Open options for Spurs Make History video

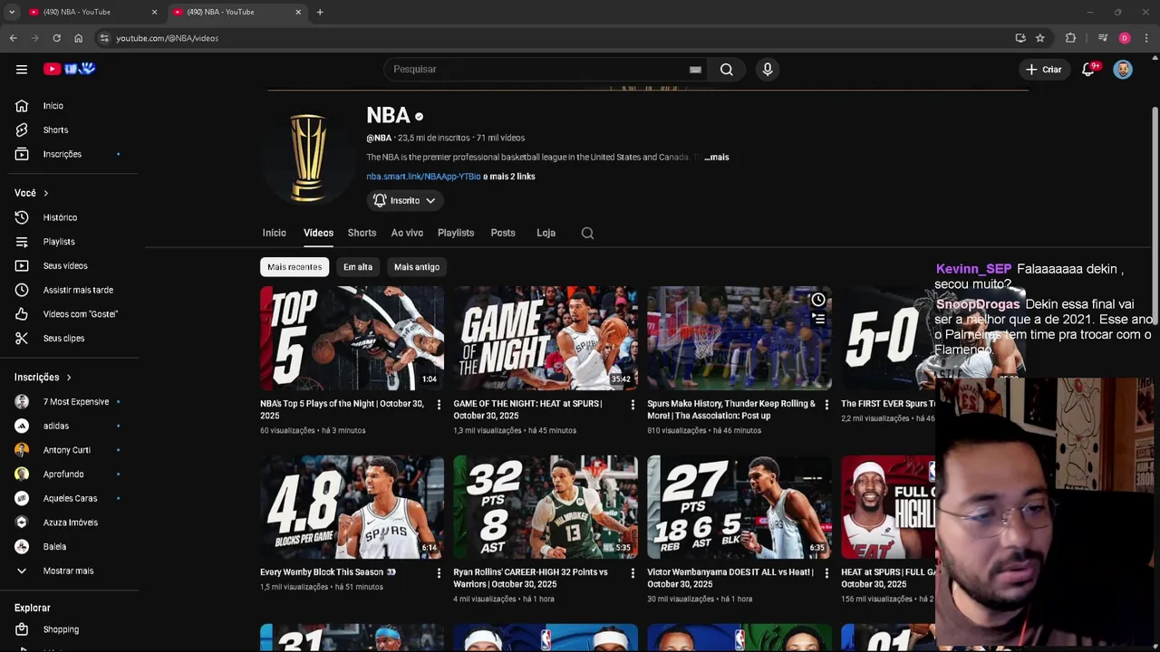click(826, 404)
